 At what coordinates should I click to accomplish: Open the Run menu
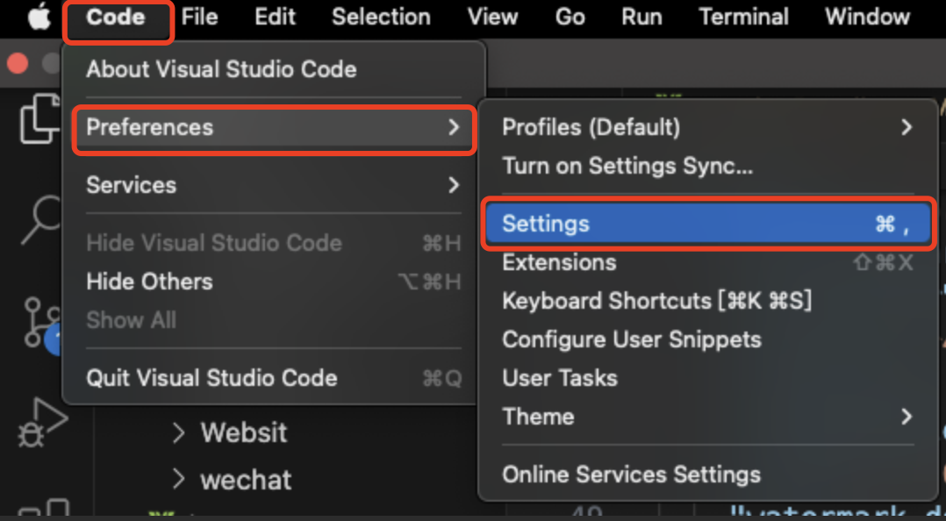(642, 17)
